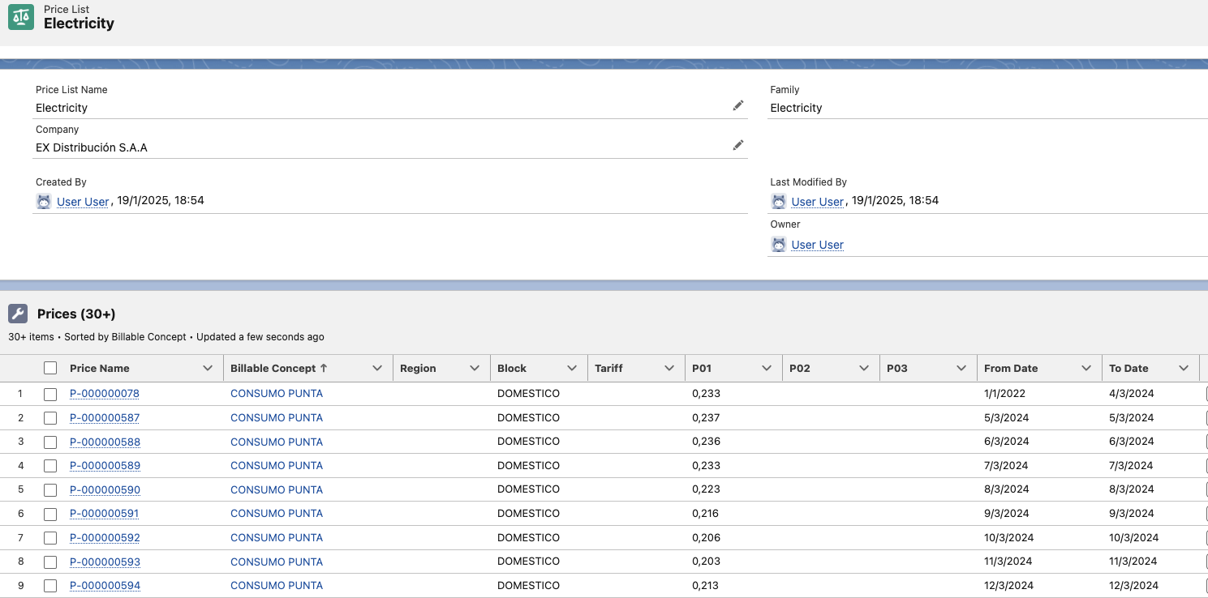Click the P01 value 0,216
Screen dimensions: 1208x598
tap(705, 514)
